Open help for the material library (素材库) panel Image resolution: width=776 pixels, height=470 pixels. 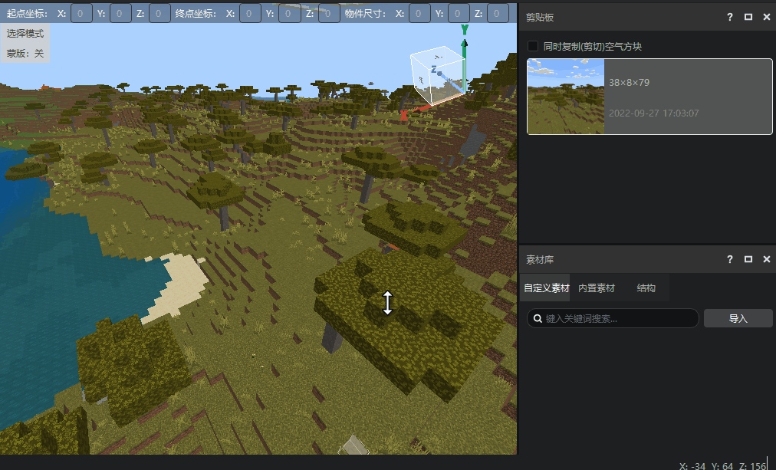[x=729, y=258]
